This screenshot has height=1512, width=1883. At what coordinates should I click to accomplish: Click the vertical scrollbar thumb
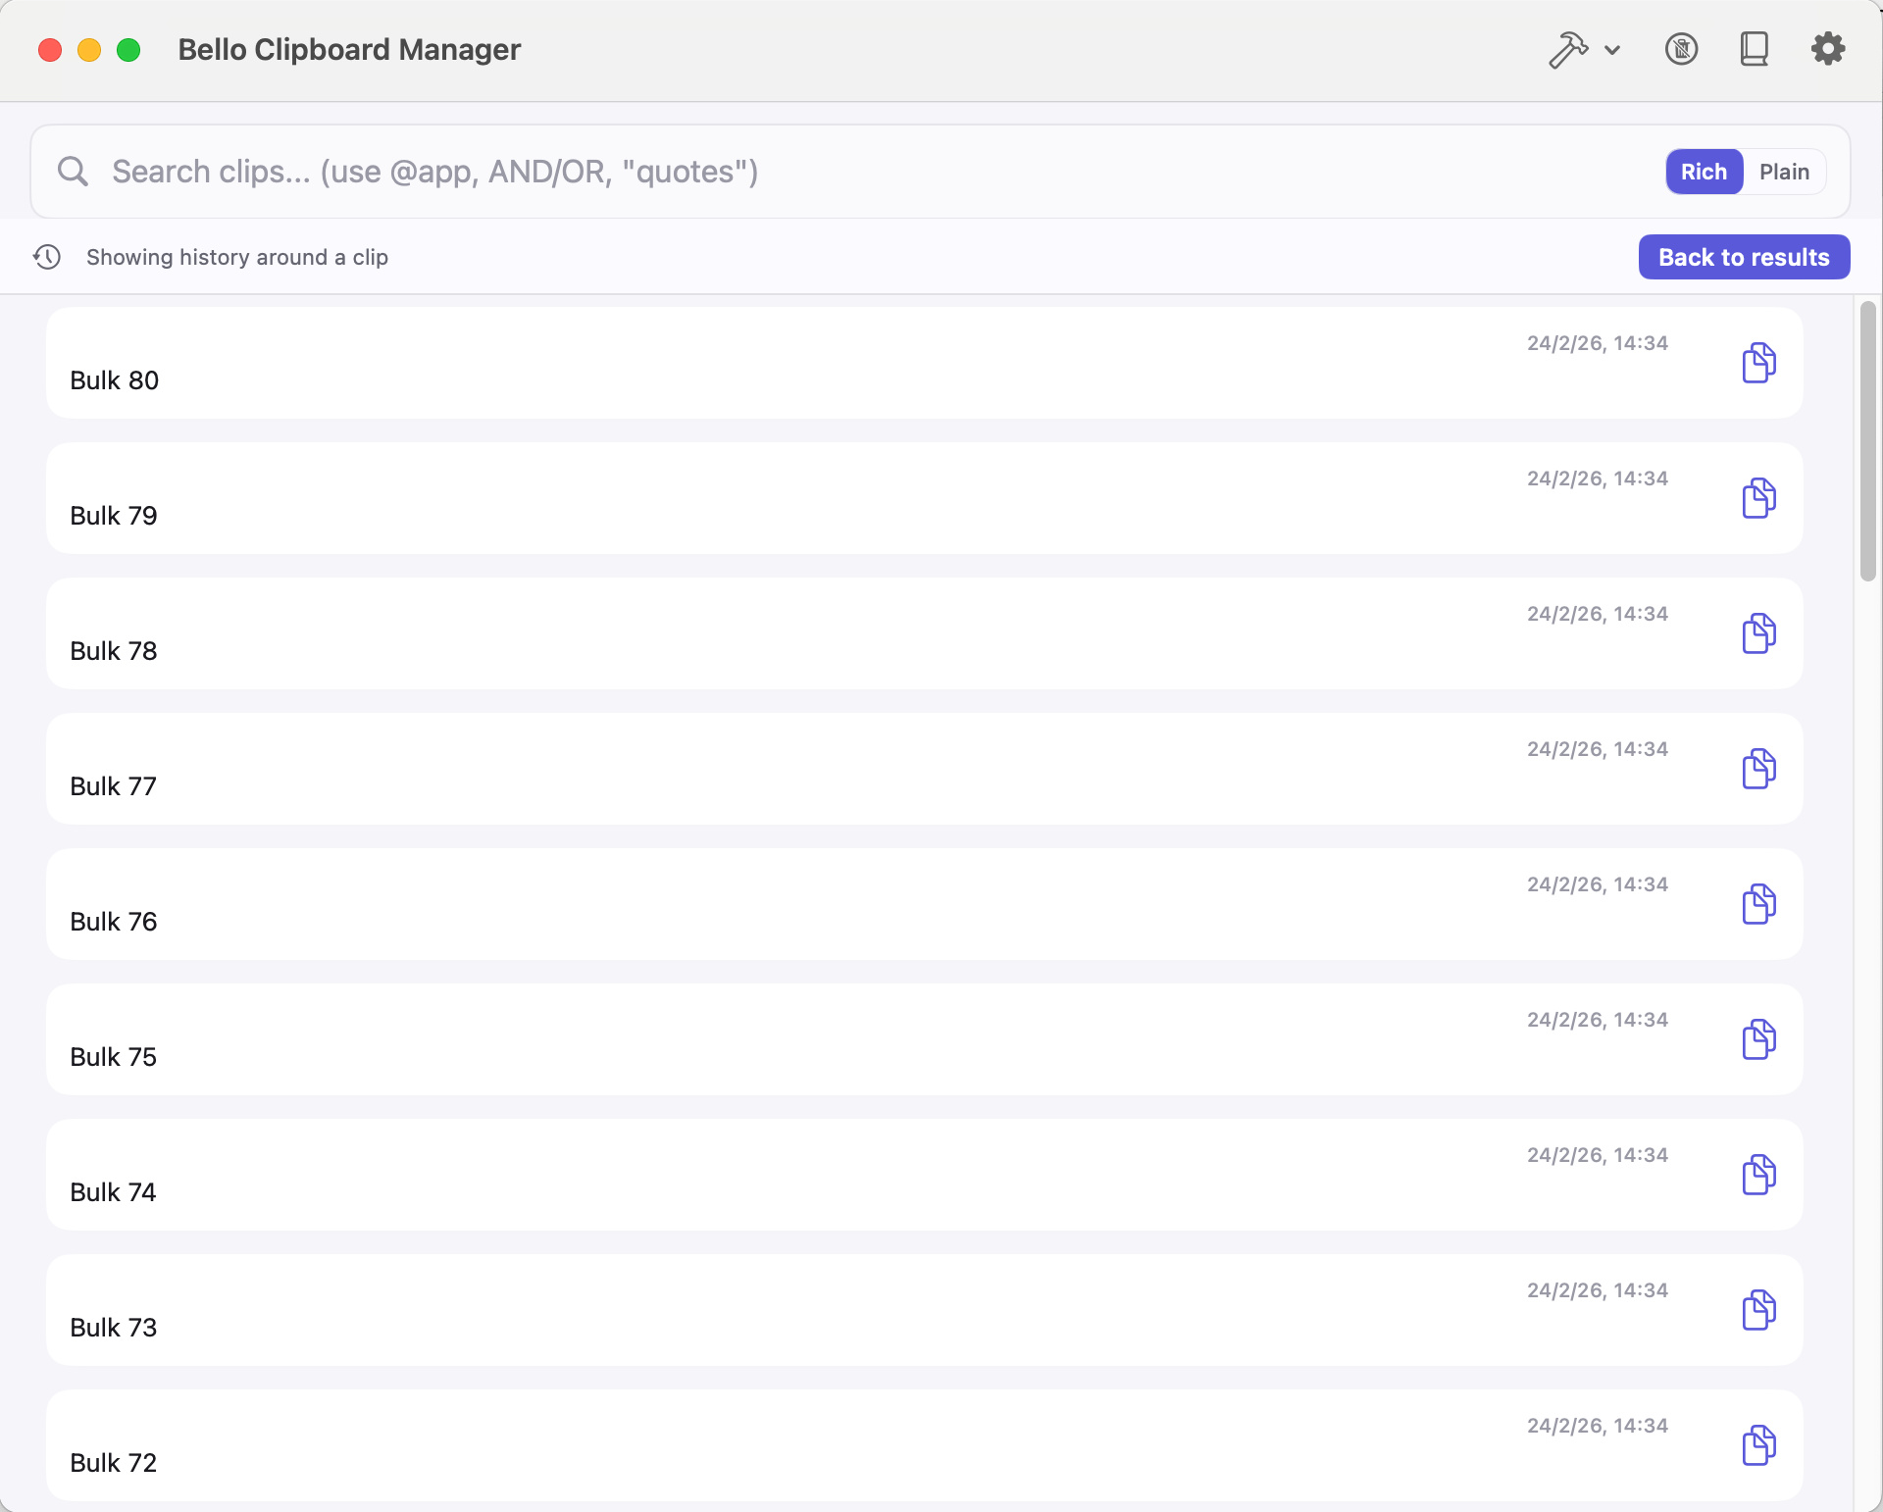click(x=1867, y=441)
